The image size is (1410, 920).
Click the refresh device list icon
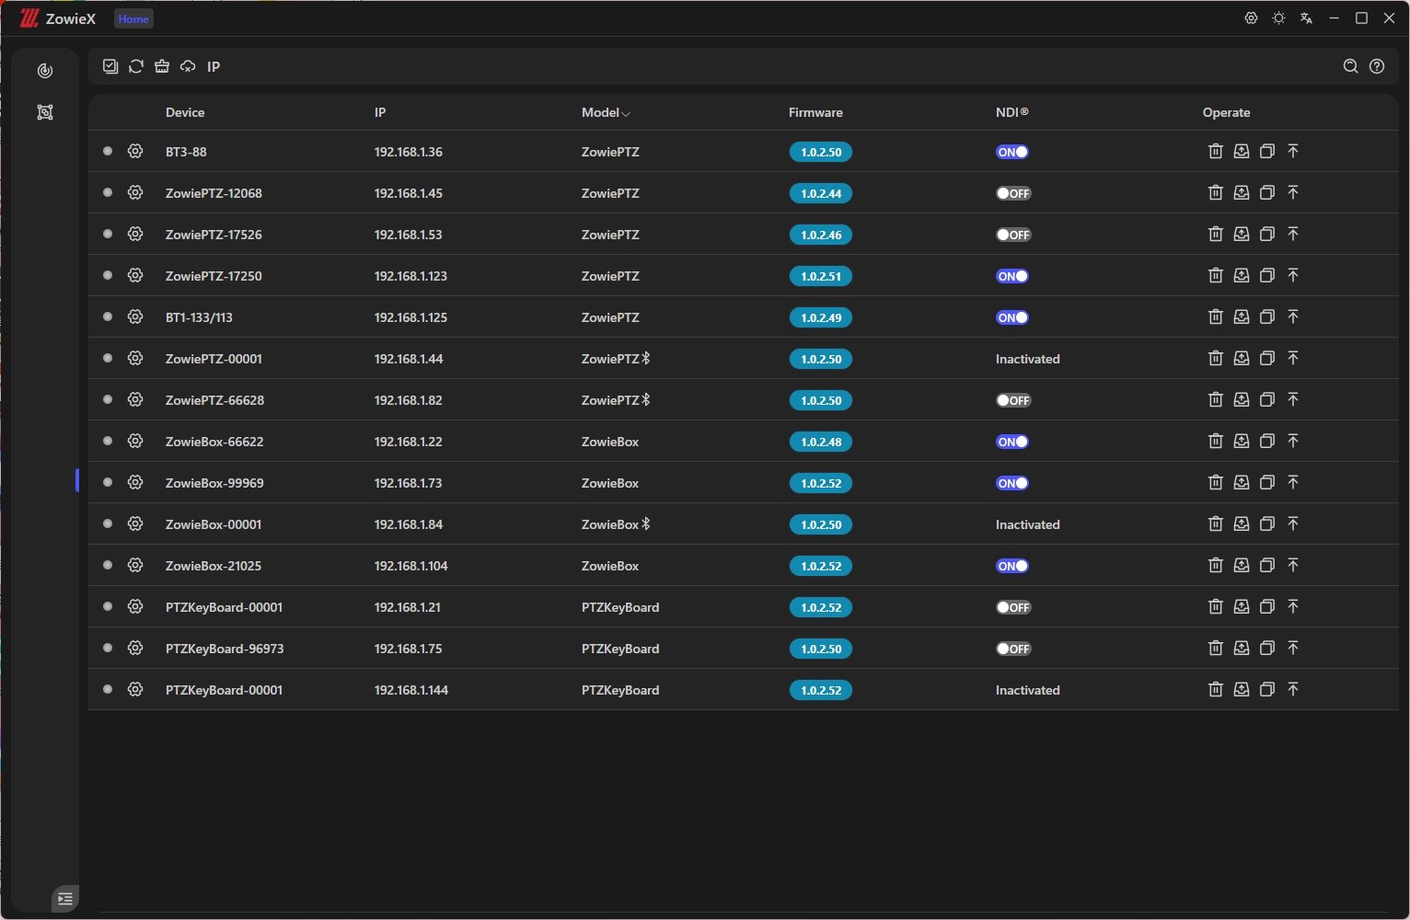click(x=136, y=66)
